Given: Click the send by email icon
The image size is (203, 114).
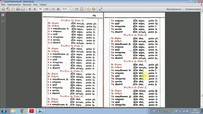Looking at the screenshot, I should pyautogui.click(x=23, y=9).
